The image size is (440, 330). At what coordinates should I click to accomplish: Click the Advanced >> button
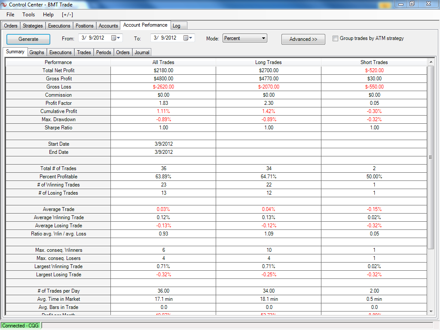(x=303, y=39)
